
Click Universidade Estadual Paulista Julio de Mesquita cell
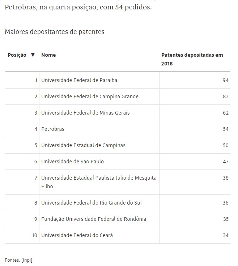pyautogui.click(x=99, y=182)
